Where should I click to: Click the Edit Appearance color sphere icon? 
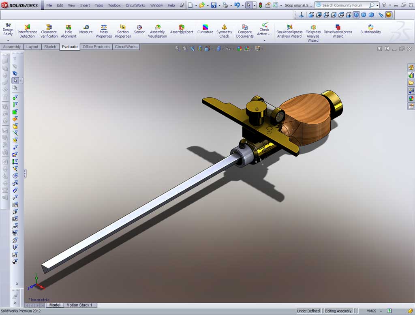(239, 48)
